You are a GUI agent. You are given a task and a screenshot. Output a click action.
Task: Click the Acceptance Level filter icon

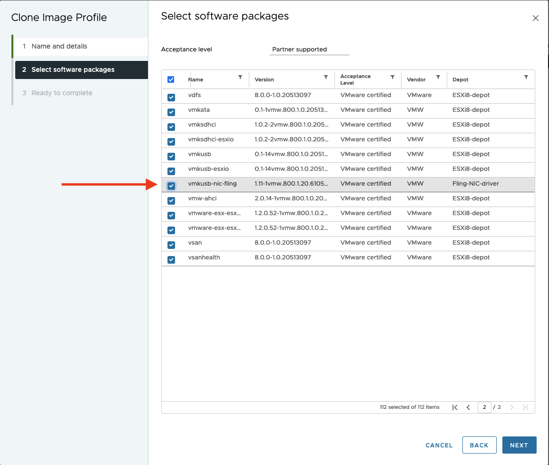coord(392,77)
